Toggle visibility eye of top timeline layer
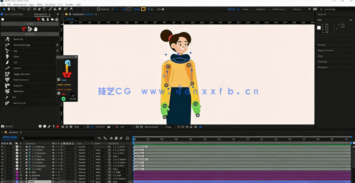 click(x=2, y=147)
